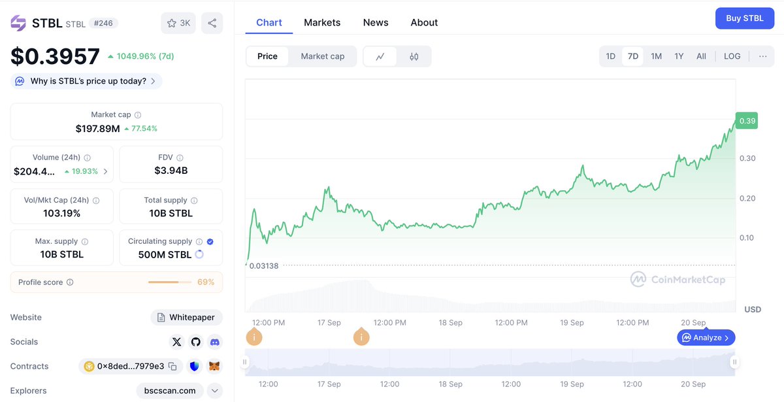Click the verified circulating supply badge

[x=210, y=242]
